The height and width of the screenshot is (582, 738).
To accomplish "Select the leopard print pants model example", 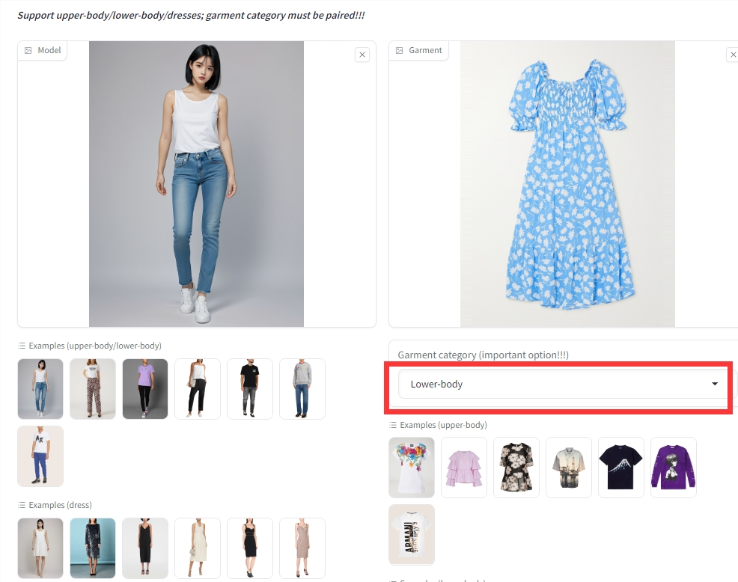I will pyautogui.click(x=93, y=389).
